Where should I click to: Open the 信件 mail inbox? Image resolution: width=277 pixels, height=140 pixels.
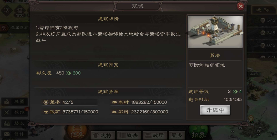click(15, 134)
